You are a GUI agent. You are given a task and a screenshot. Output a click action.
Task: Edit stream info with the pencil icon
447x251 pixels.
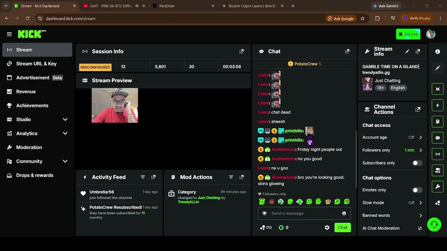click(407, 51)
